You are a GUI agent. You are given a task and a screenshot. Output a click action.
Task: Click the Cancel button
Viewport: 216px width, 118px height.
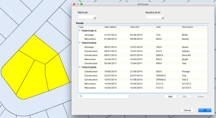coord(187,110)
